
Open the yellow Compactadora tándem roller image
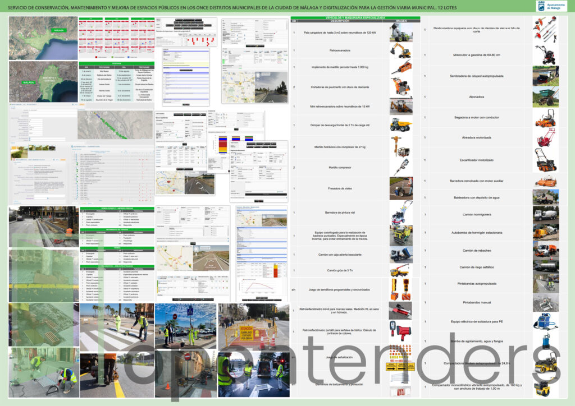[546, 363]
